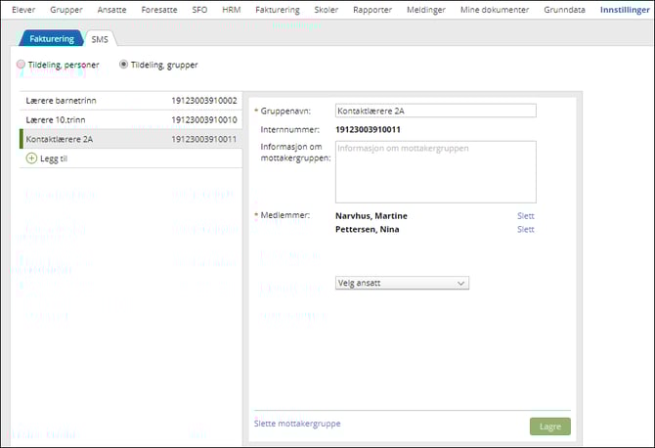Open the Velg ansatt dropdown
655x448 pixels.
[402, 283]
